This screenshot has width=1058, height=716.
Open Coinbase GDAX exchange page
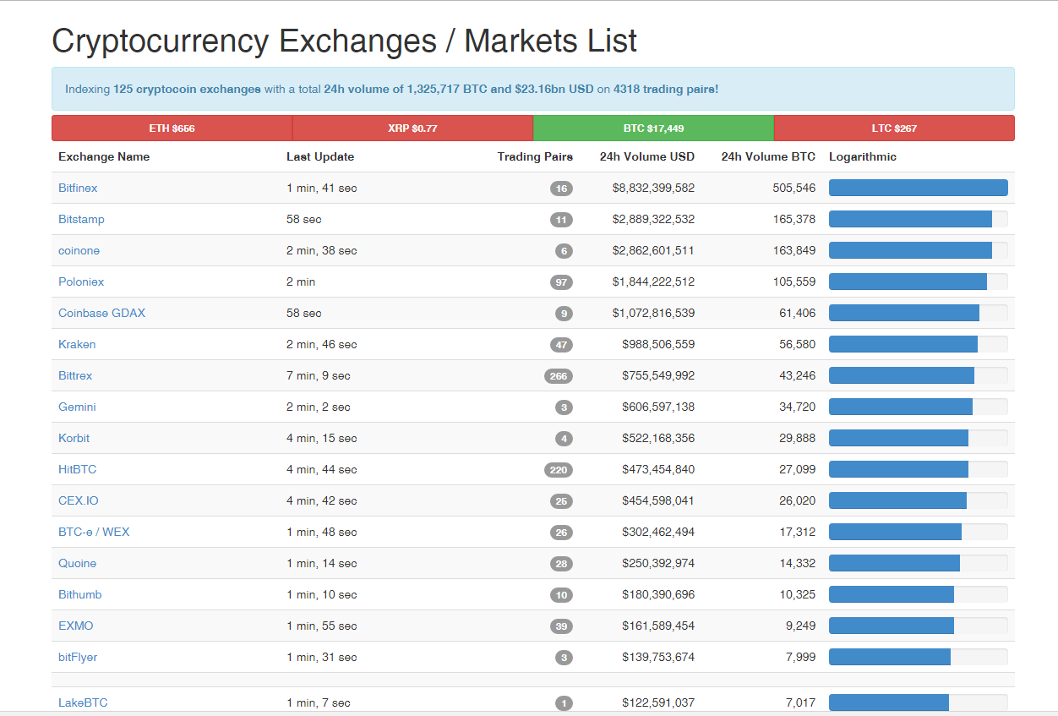point(101,313)
